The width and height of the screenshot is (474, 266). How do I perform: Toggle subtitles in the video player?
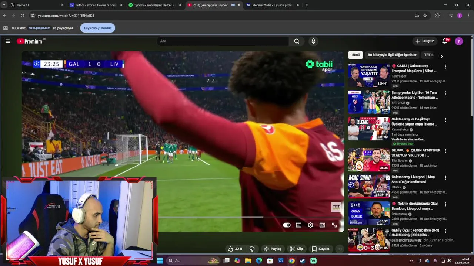tap(298, 225)
